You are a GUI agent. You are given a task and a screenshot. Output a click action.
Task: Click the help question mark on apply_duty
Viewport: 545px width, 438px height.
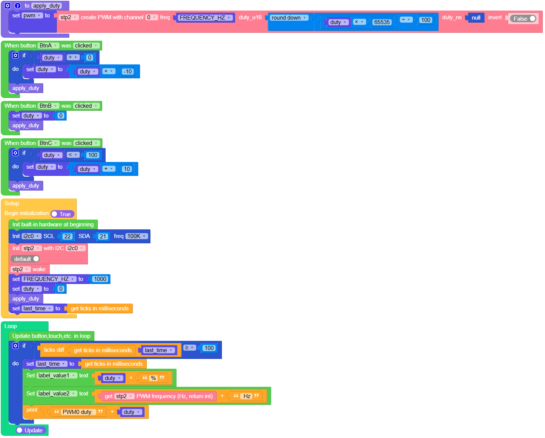pyautogui.click(x=17, y=6)
